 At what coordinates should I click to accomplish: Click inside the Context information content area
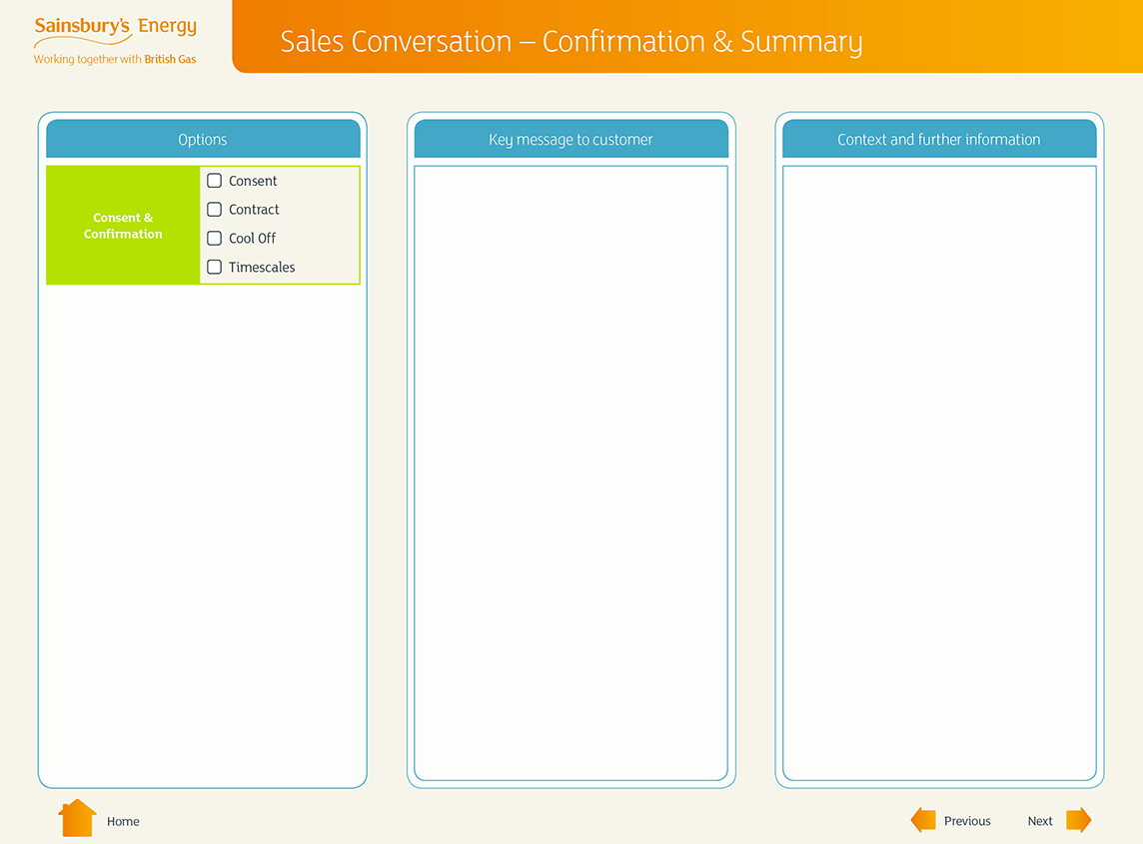click(939, 471)
